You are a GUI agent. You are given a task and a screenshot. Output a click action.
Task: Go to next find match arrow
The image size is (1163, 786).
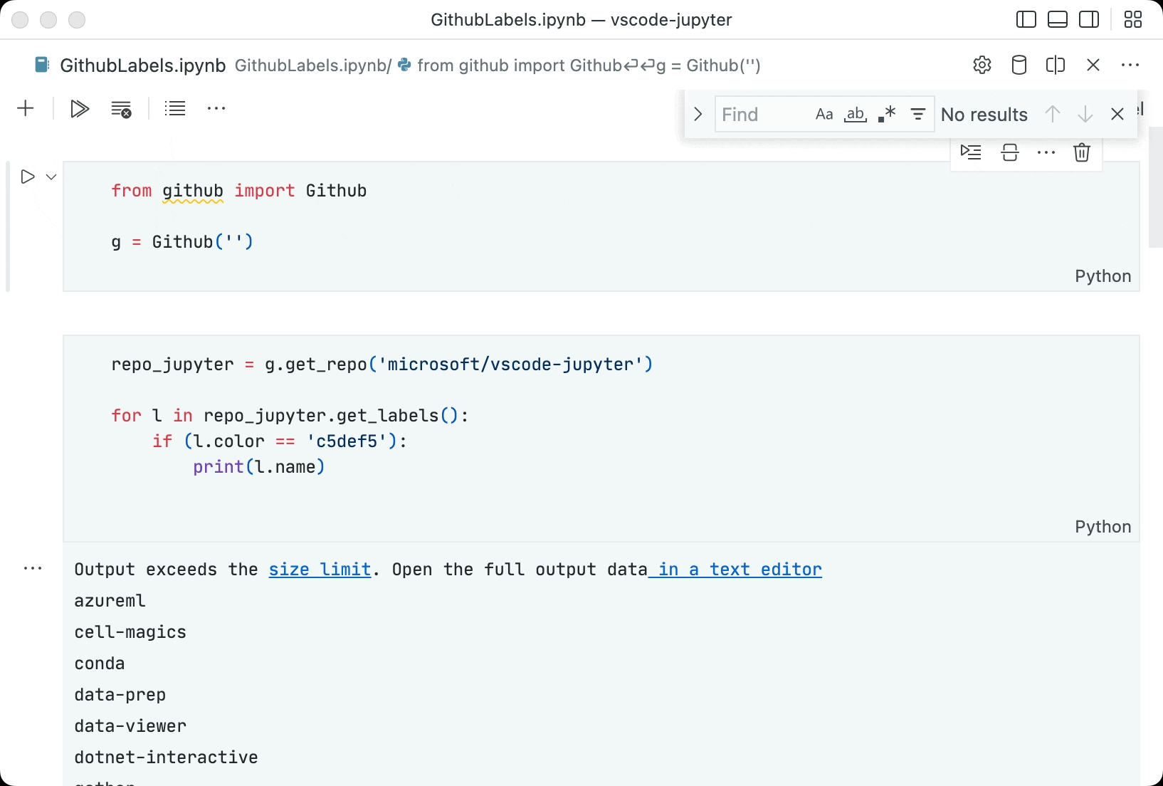(x=1085, y=115)
